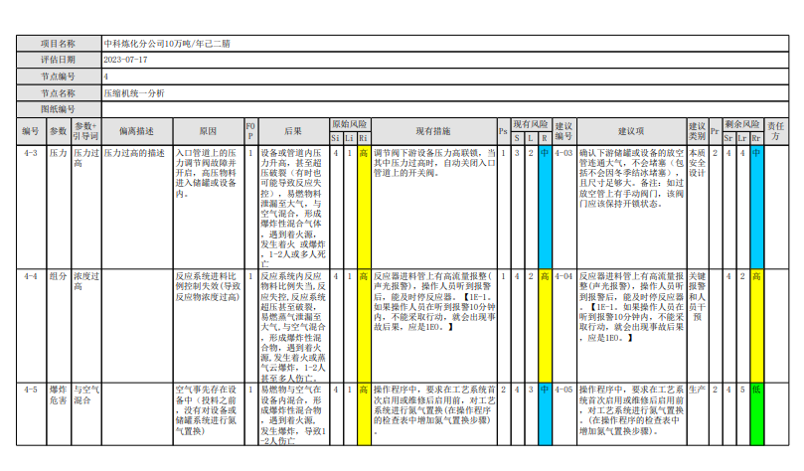Click cause cell starting 空气事先存在设备中
804x471 pixels.
(x=209, y=413)
